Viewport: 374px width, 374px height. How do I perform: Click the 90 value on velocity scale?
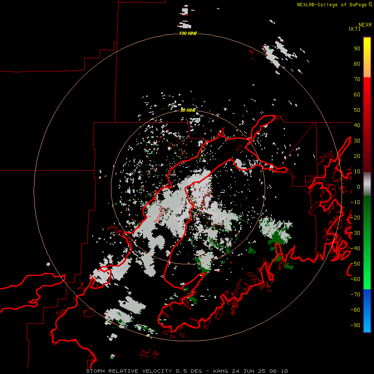tap(357, 49)
